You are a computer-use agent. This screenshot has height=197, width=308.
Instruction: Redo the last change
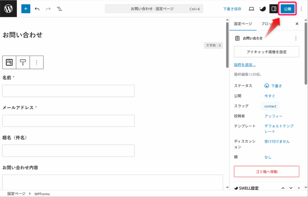(x=48, y=9)
